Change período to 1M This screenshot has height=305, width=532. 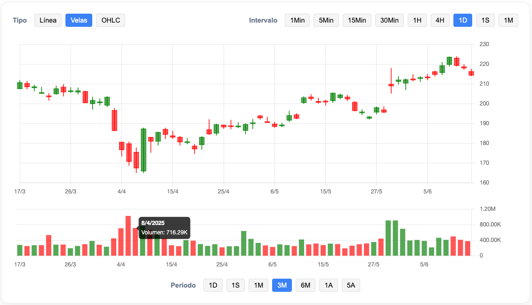coord(258,285)
